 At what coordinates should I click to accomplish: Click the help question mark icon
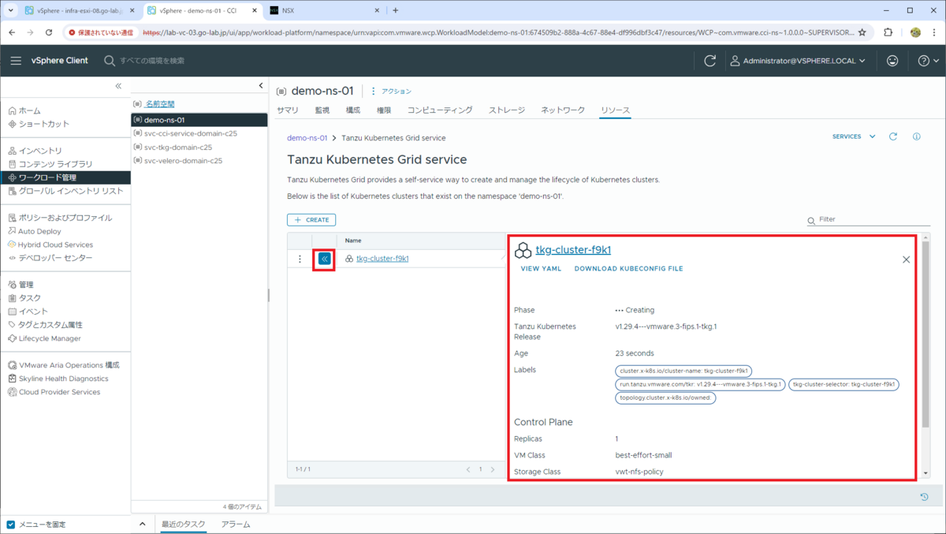[926, 60]
